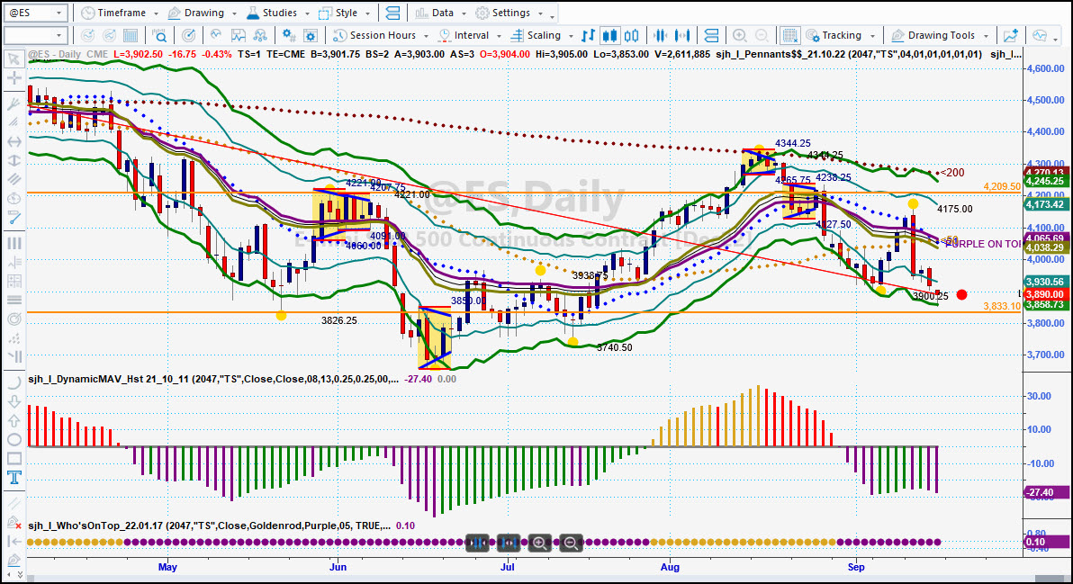The height and width of the screenshot is (584, 1073).
Task: Toggle the first overlay compress bars button
Action: pyautogui.click(x=477, y=543)
